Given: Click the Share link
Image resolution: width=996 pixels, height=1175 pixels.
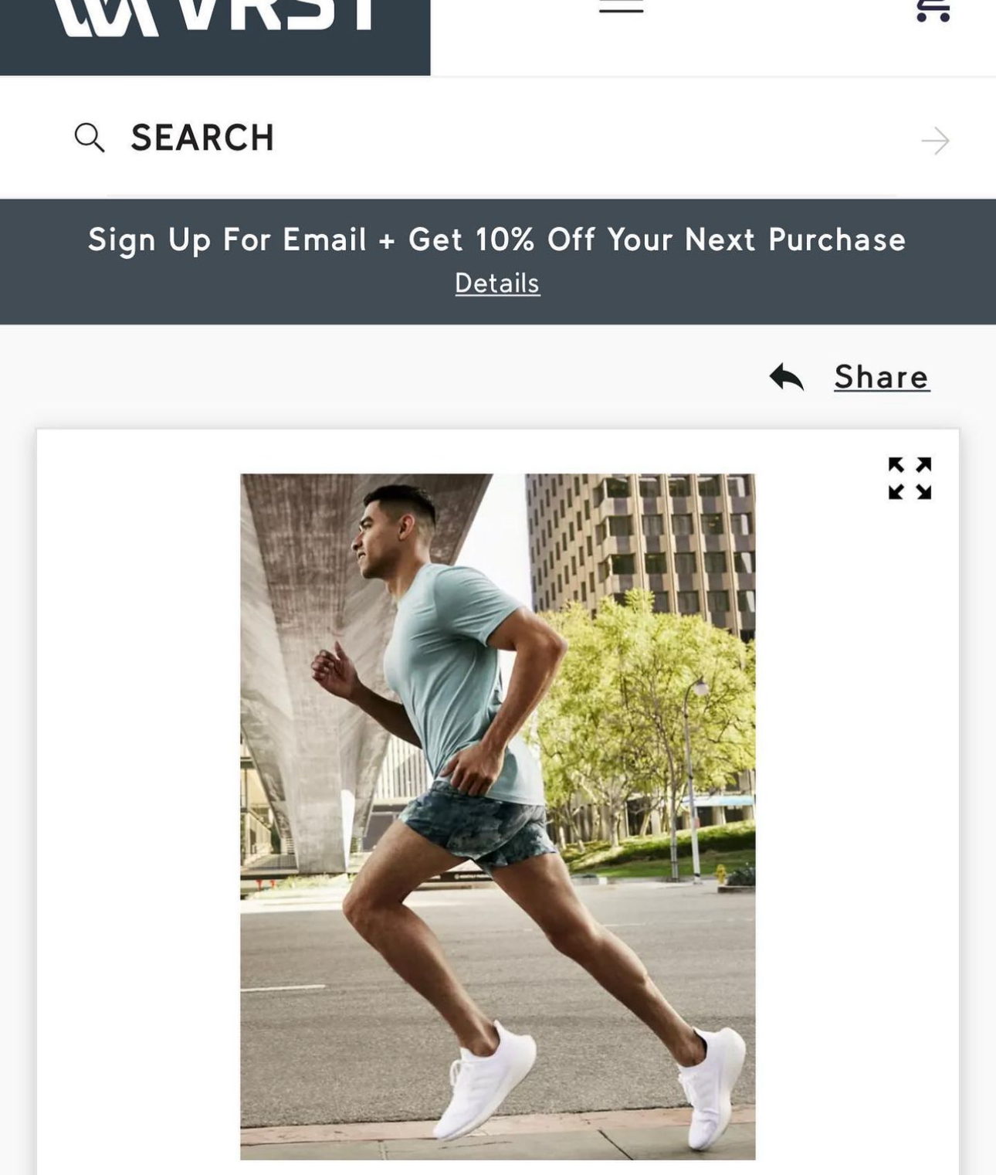Looking at the screenshot, I should (881, 377).
